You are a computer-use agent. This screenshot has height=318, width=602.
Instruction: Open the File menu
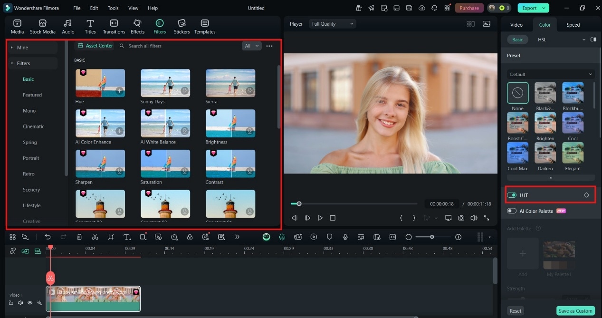point(77,8)
